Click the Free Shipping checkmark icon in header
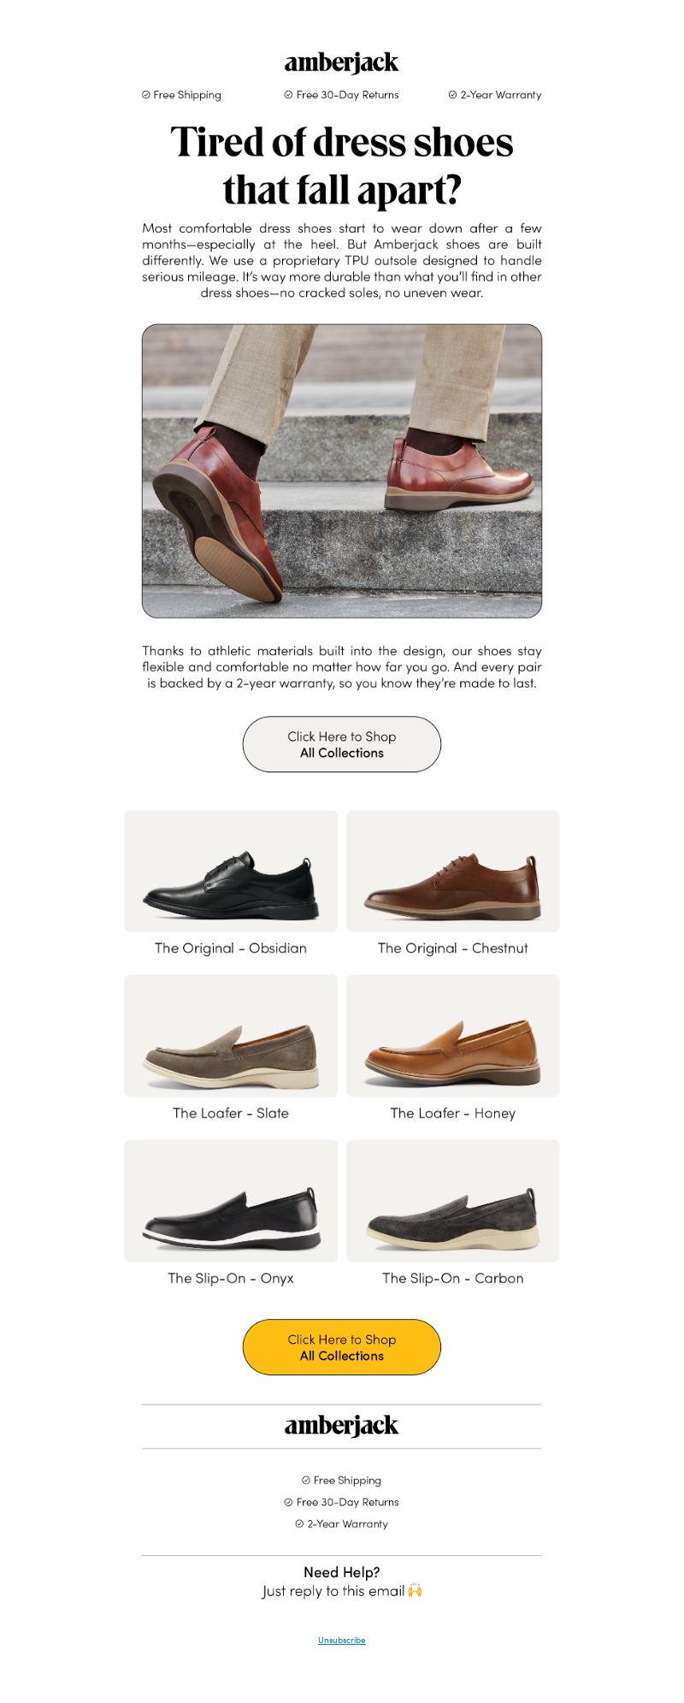The height and width of the screenshot is (1703, 684). tap(145, 95)
